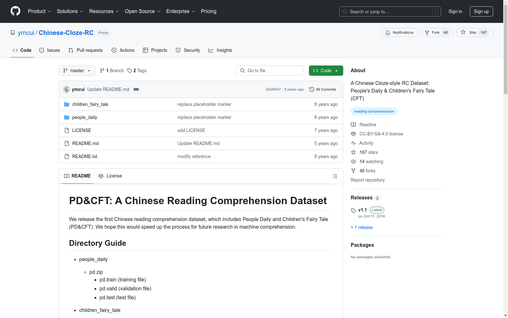Screen dimensions: 508x318
Task: Open the green Code dropdown button
Action: 326,71
